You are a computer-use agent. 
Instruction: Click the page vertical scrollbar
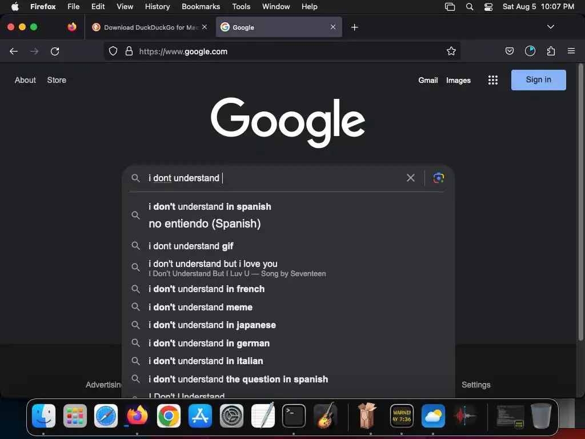(580, 202)
